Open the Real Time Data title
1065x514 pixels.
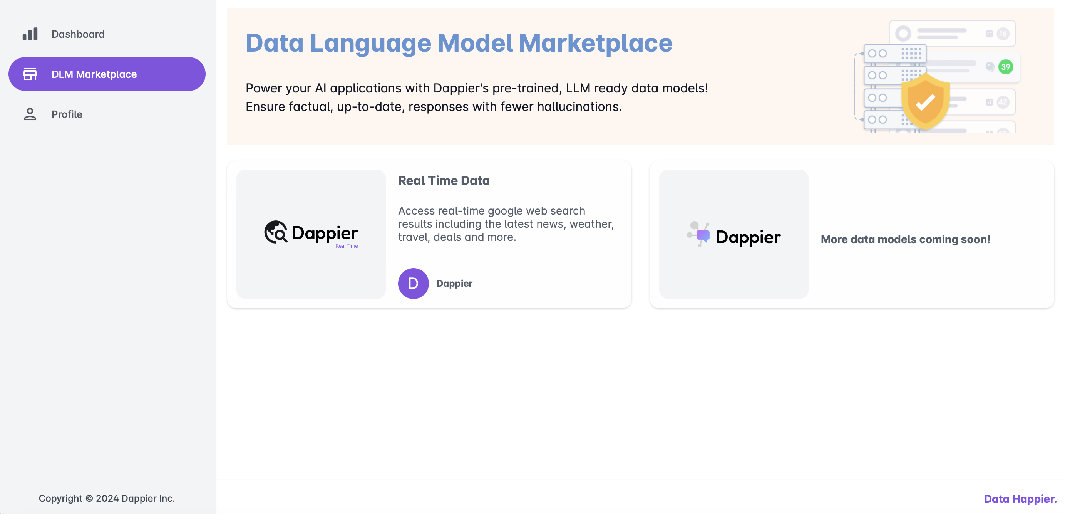tap(444, 180)
